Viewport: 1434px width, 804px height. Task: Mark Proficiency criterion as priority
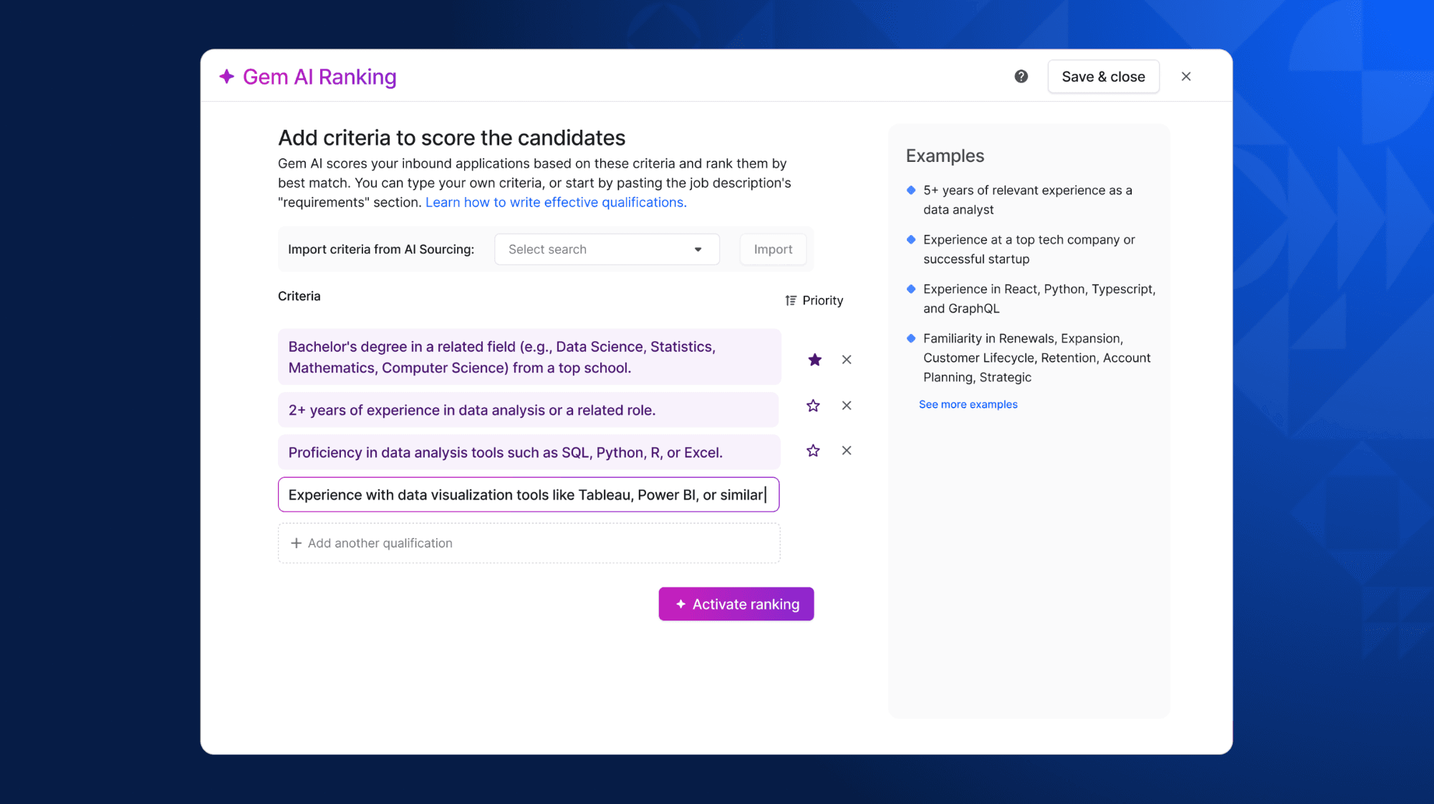[x=812, y=451]
